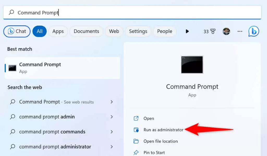Viewport: 267px width, 156px height.
Task: Click the Pin to Start icon
Action: 136,152
